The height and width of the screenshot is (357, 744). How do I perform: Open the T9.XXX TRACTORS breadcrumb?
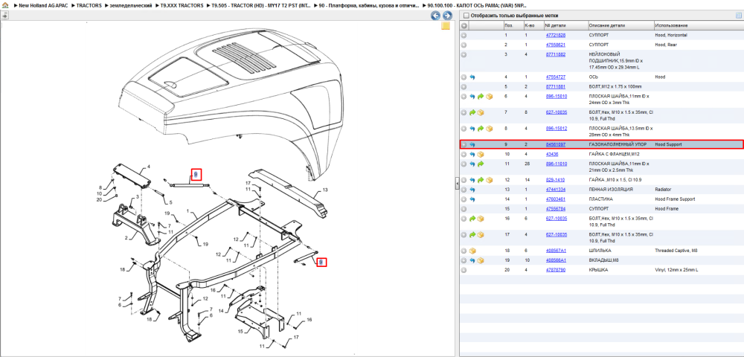coord(182,5)
